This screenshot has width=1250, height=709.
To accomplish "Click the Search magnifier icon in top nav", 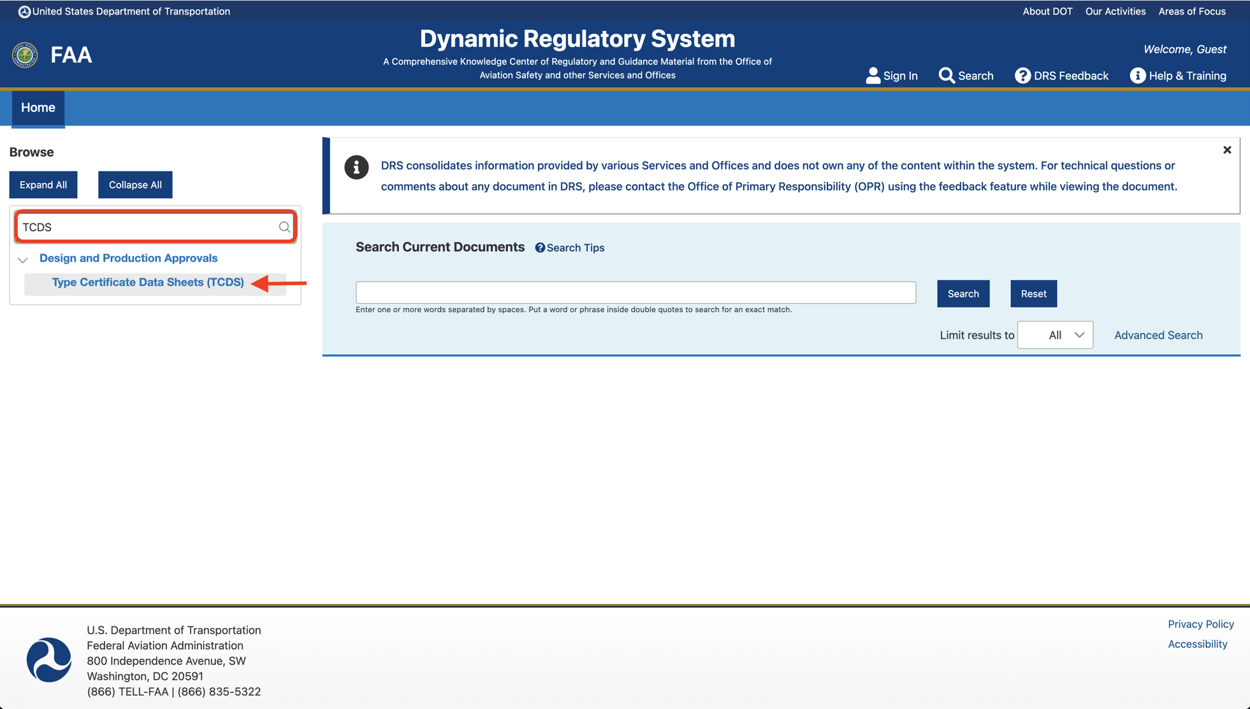I will tap(945, 76).
